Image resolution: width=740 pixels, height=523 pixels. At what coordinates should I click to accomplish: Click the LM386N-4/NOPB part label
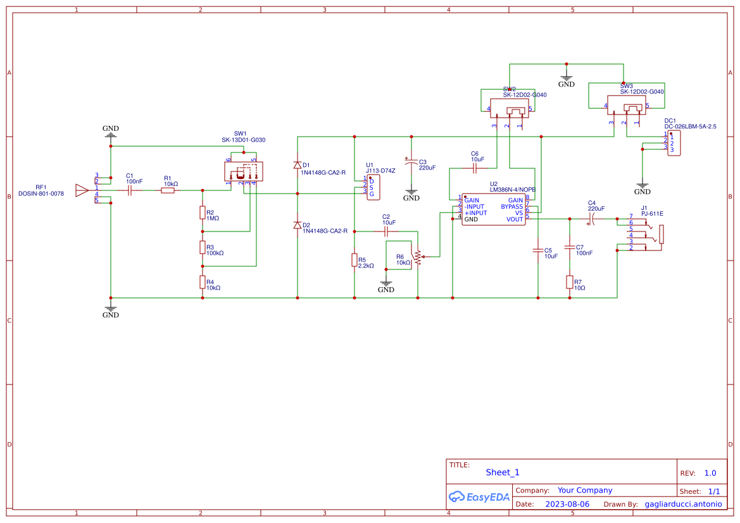[513, 190]
